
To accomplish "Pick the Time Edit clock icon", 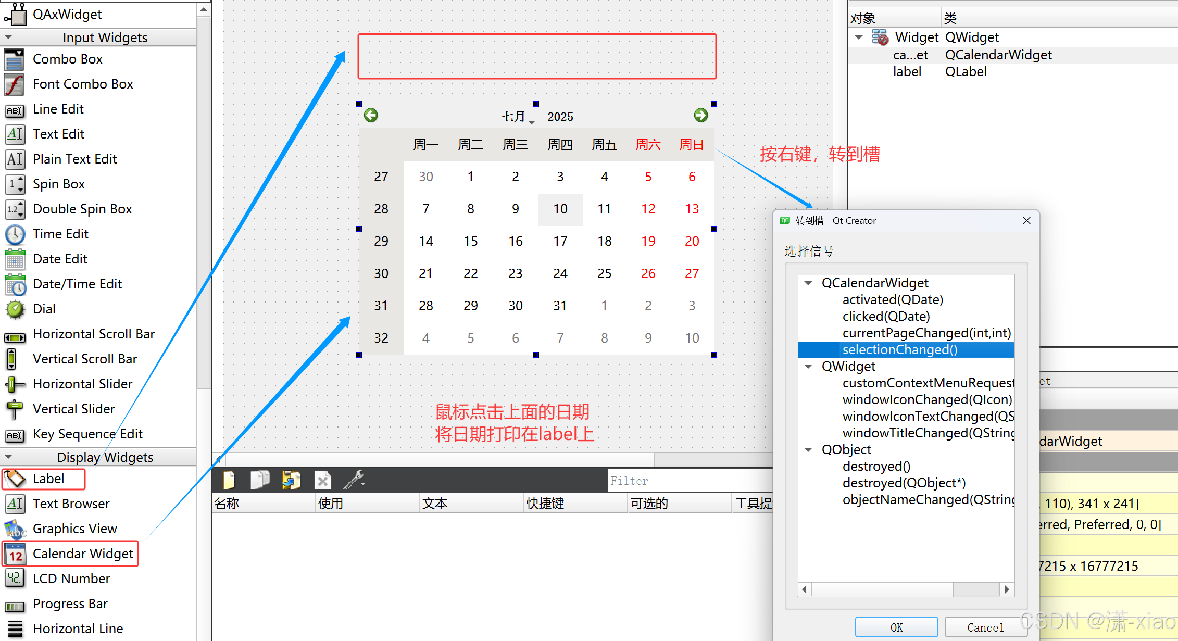I will coord(15,234).
